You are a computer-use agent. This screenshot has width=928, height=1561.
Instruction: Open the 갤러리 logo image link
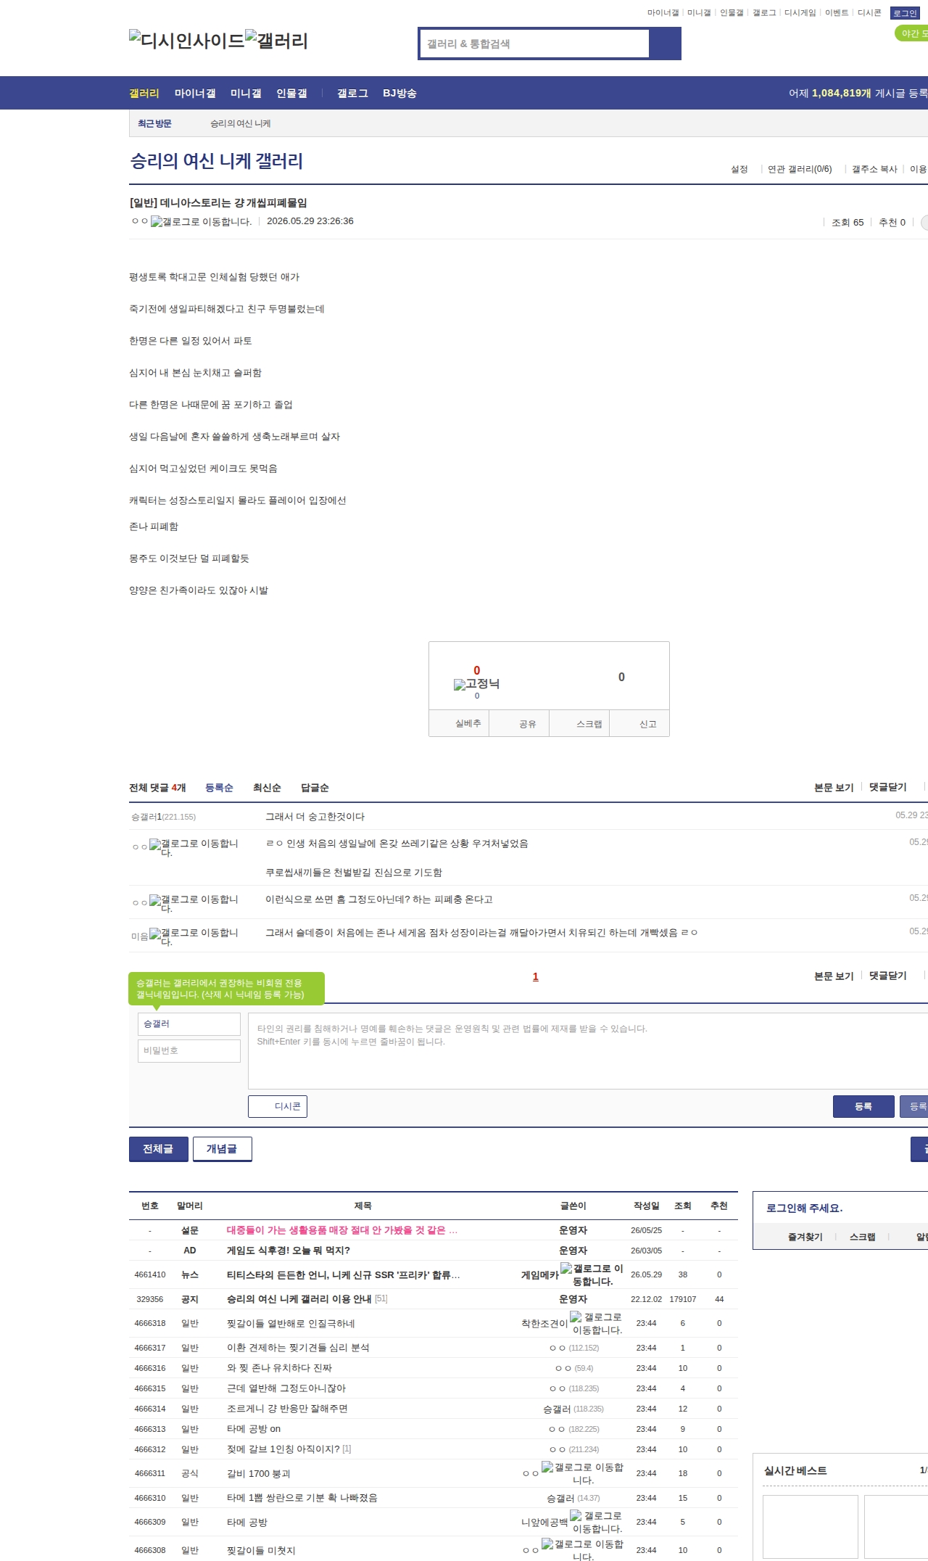[276, 41]
